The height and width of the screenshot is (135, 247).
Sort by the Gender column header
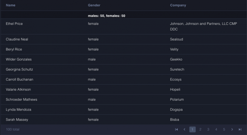pyautogui.click(x=94, y=5)
